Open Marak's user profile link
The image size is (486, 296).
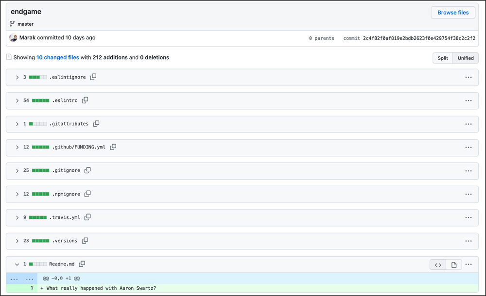(x=27, y=37)
